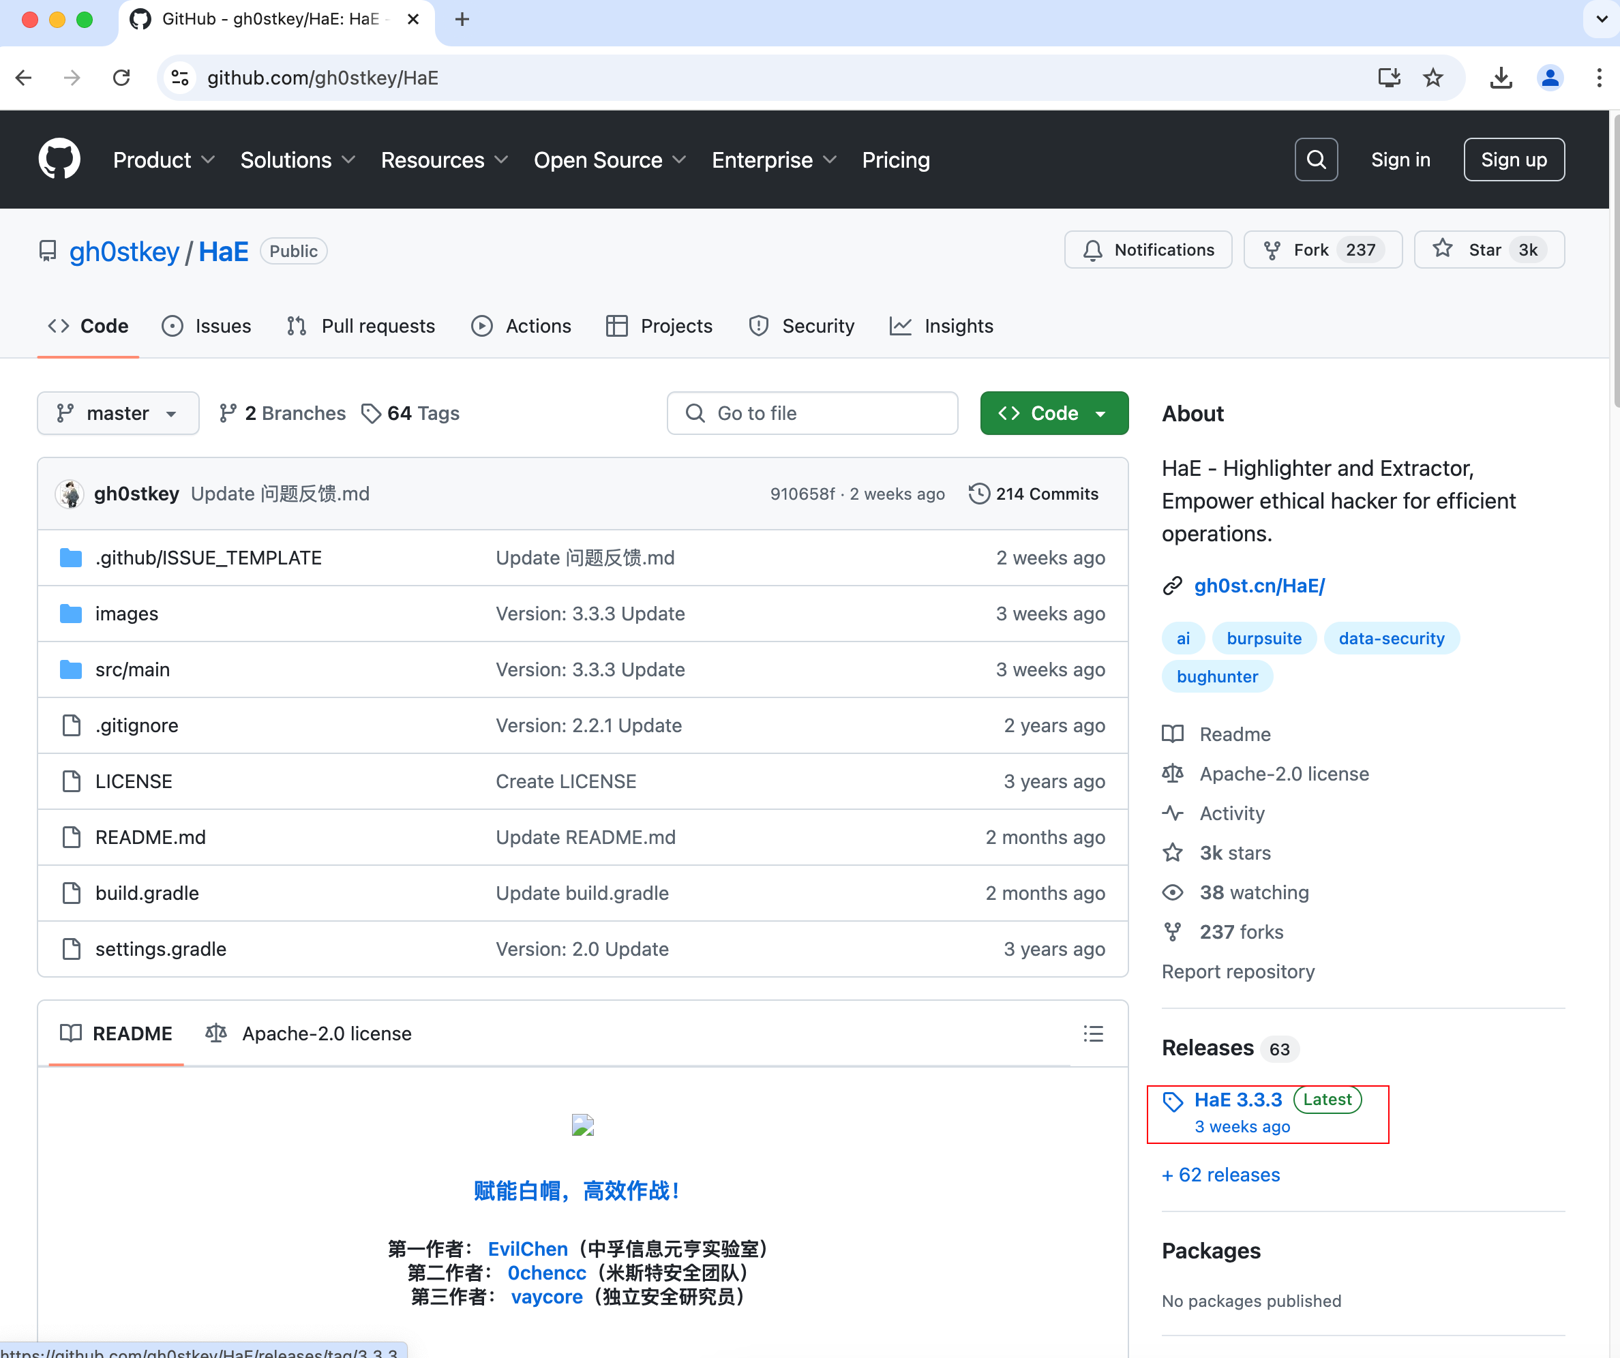Image resolution: width=1620 pixels, height=1358 pixels.
Task: Click the Go to file field
Action: click(x=812, y=413)
